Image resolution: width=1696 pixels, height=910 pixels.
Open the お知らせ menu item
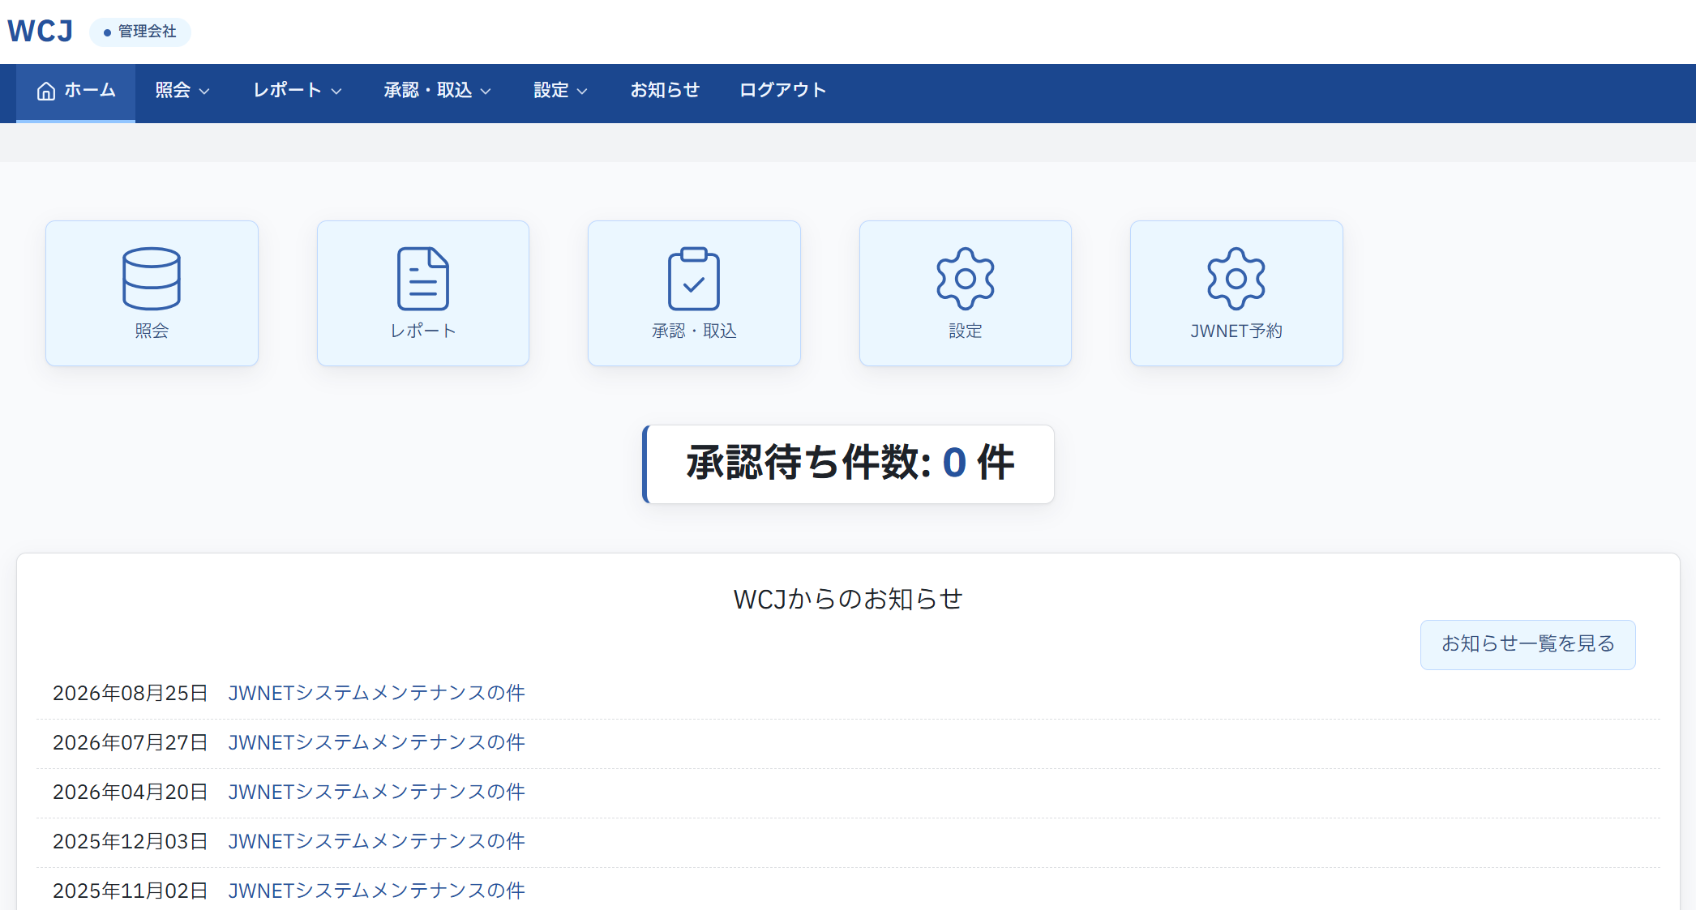point(665,91)
